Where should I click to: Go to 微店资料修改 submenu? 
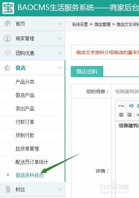pyautogui.click(x=30, y=175)
